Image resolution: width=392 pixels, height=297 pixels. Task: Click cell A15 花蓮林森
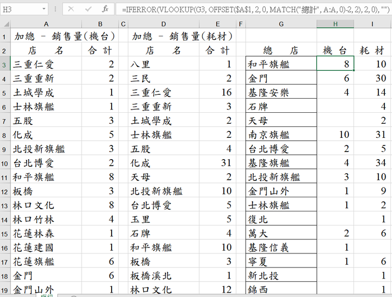click(x=46, y=234)
